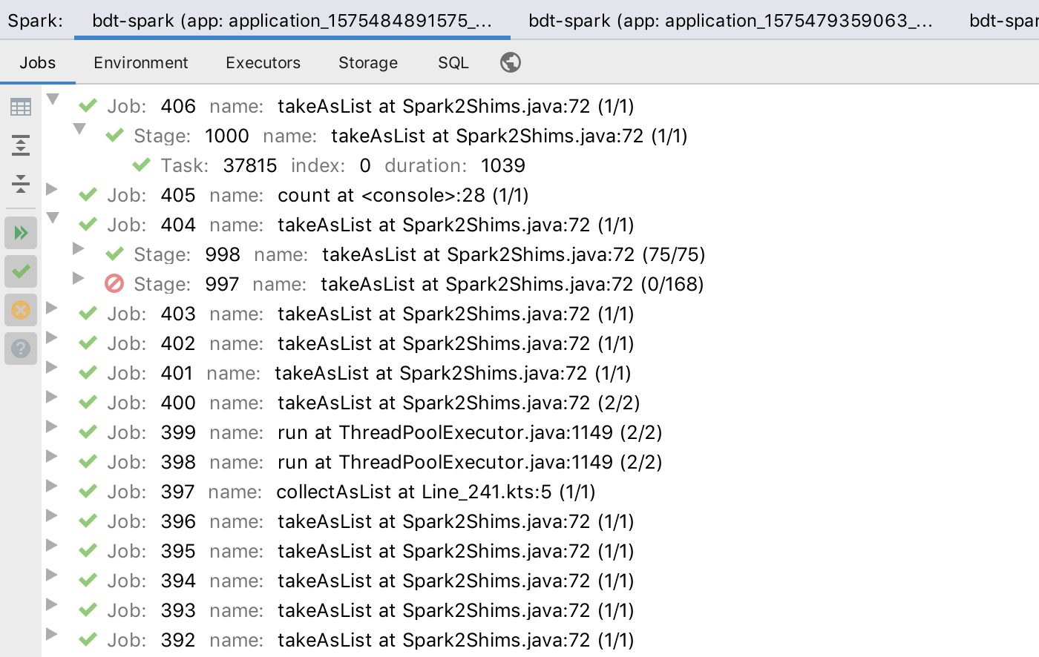1039x657 pixels.
Task: Collapse Job 404 tree node
Action: click(53, 218)
